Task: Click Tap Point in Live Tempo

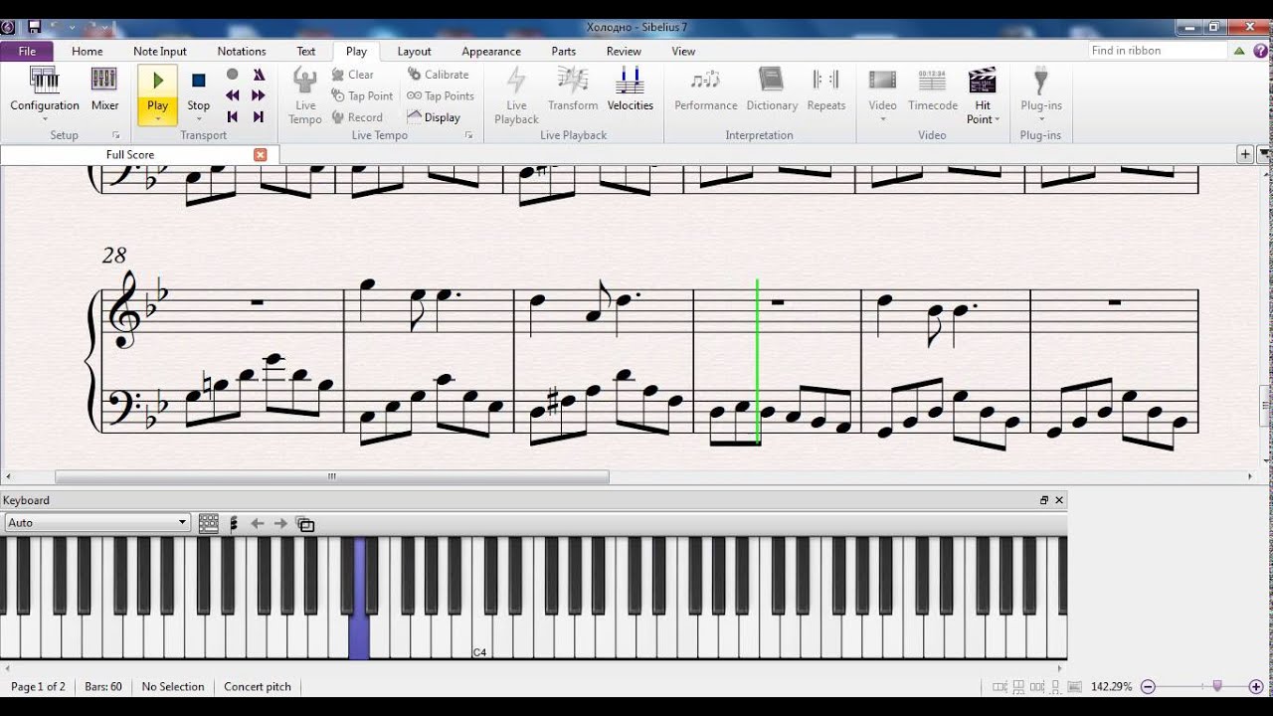Action: [x=363, y=95]
